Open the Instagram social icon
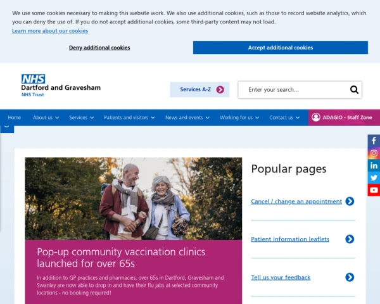Viewport: 380px width, 304px height. point(374,153)
